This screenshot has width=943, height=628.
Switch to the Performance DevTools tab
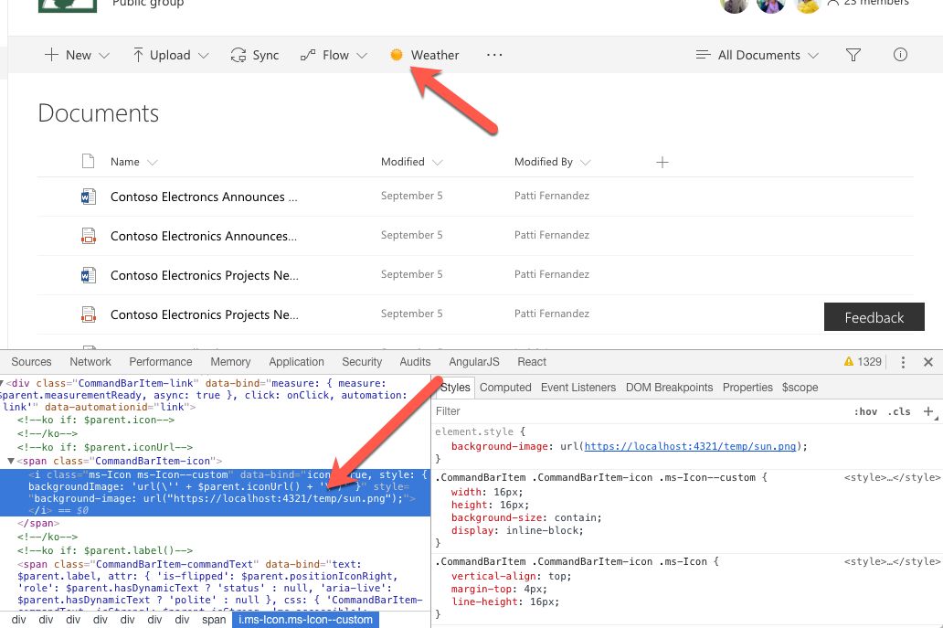tap(161, 361)
